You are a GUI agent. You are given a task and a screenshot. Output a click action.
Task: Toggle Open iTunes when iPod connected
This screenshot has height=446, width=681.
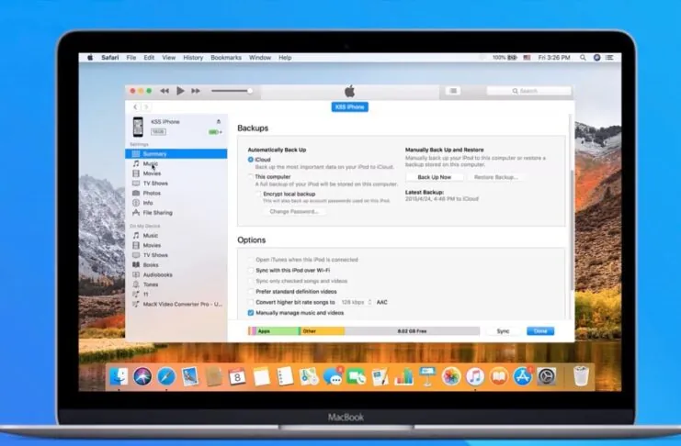coord(251,260)
